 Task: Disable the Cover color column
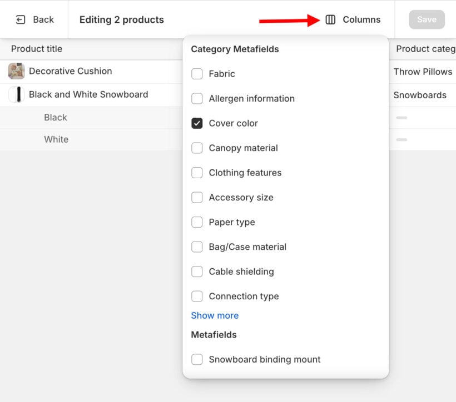197,123
